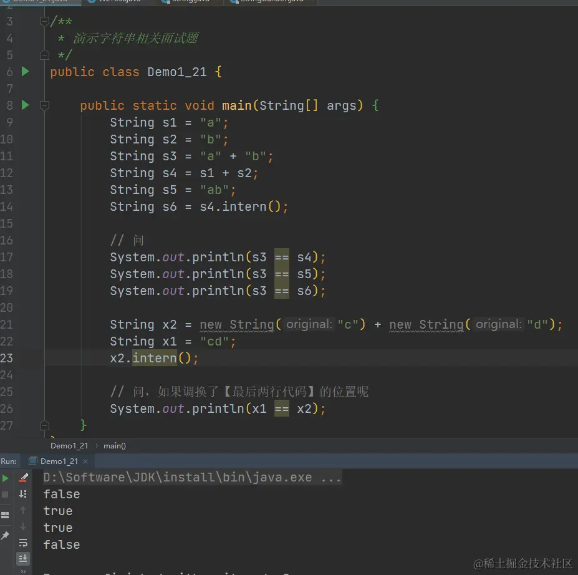Select the Demo1_21 tab in Run panel
578x575 pixels.
coord(59,461)
